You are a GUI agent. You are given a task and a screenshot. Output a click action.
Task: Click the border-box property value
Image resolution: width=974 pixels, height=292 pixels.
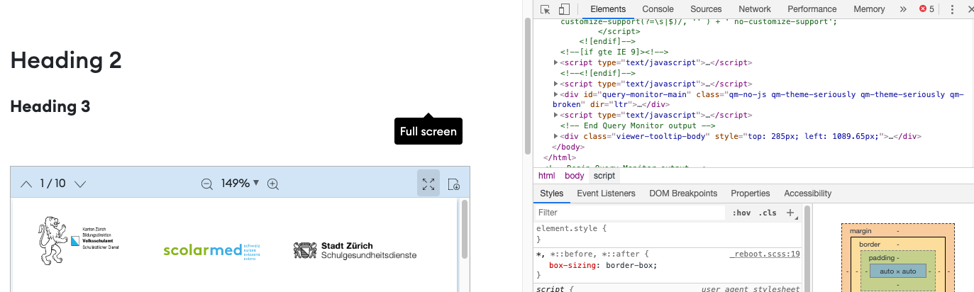629,265
